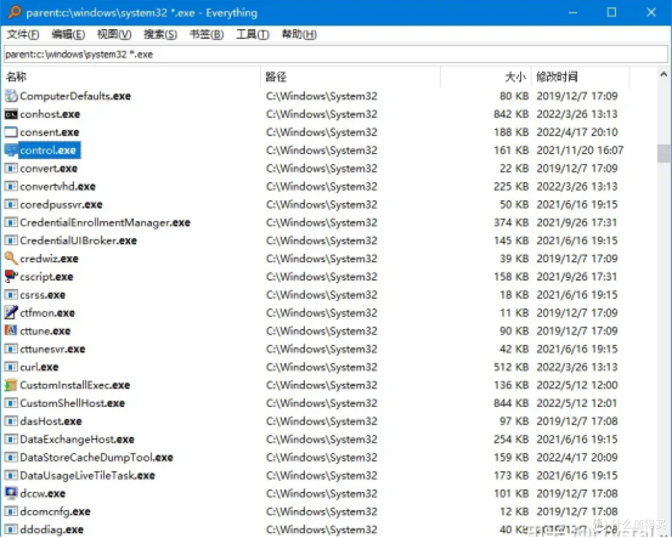
Task: Click the conhost.exe file icon
Action: point(11,114)
